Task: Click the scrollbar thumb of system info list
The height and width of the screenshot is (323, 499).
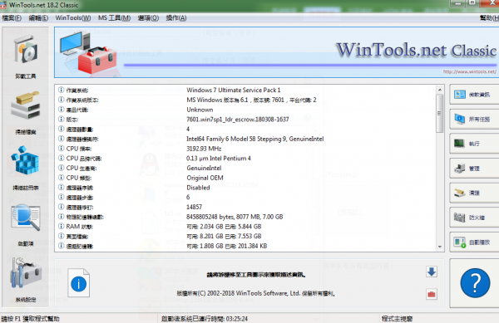Action: click(x=440, y=114)
